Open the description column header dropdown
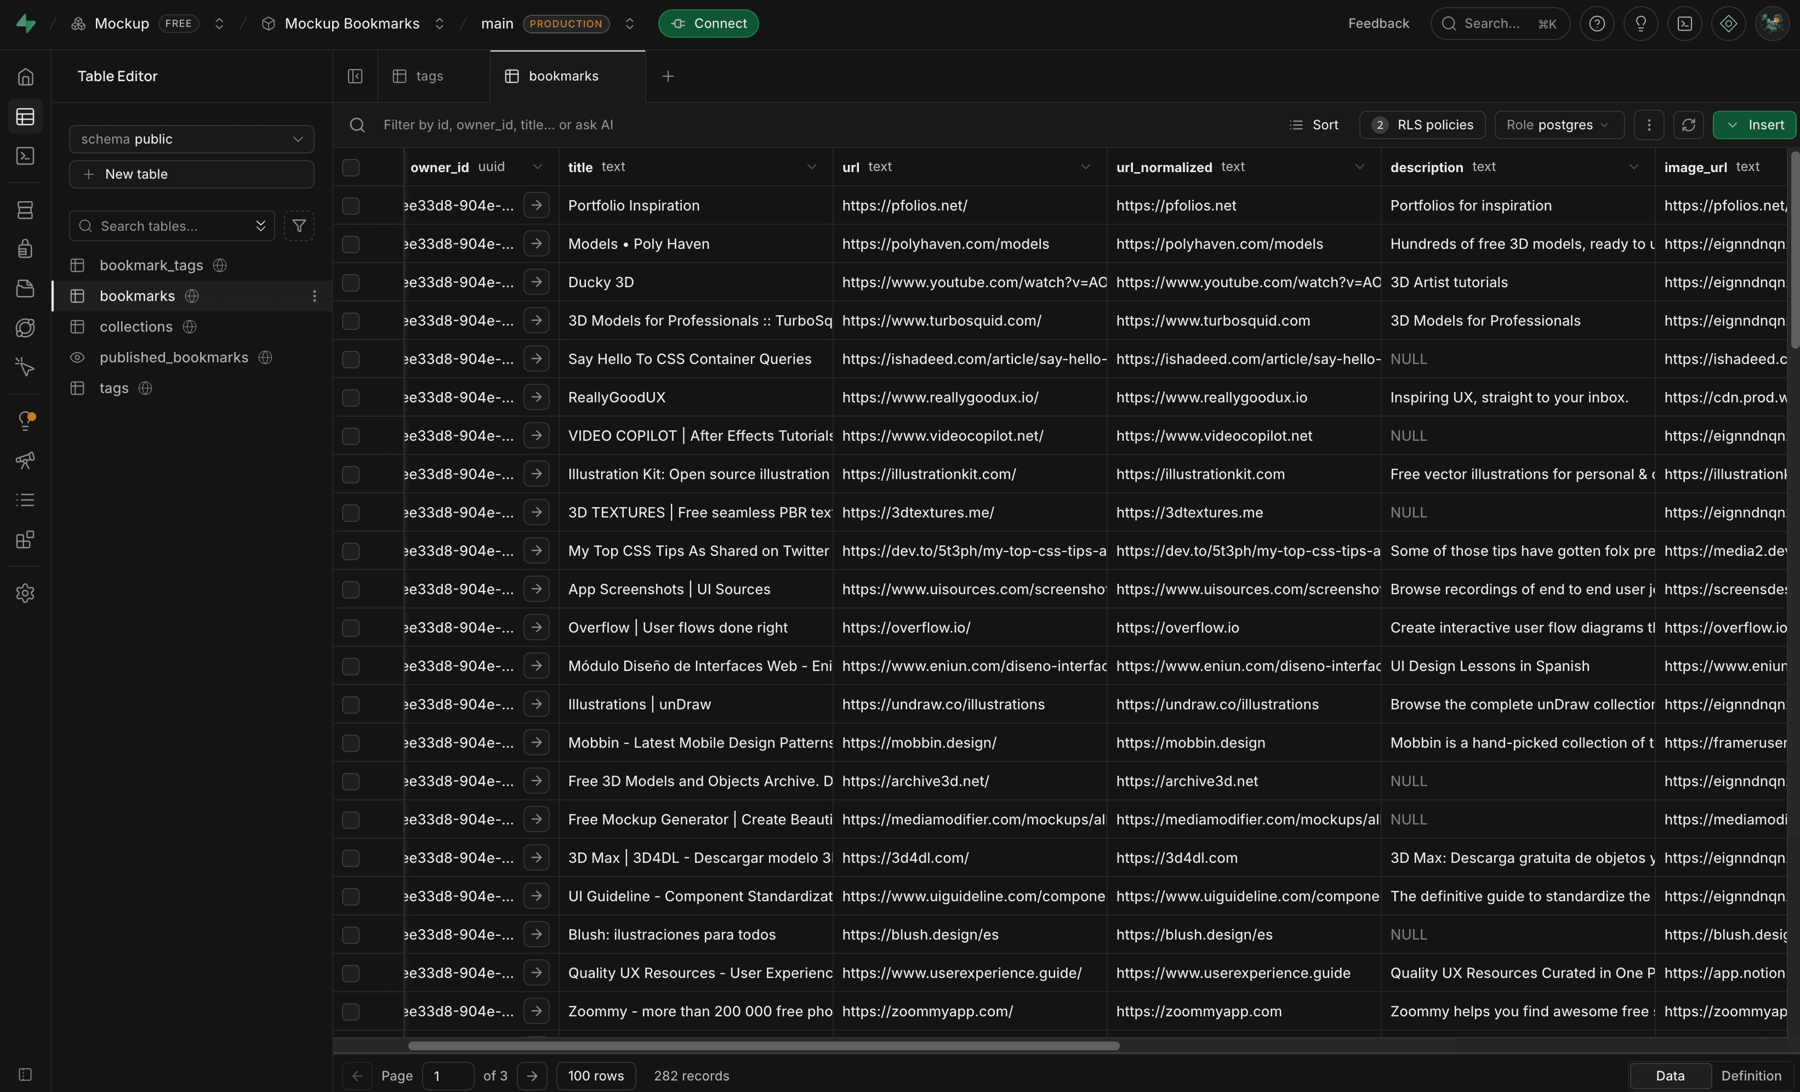 1633,167
